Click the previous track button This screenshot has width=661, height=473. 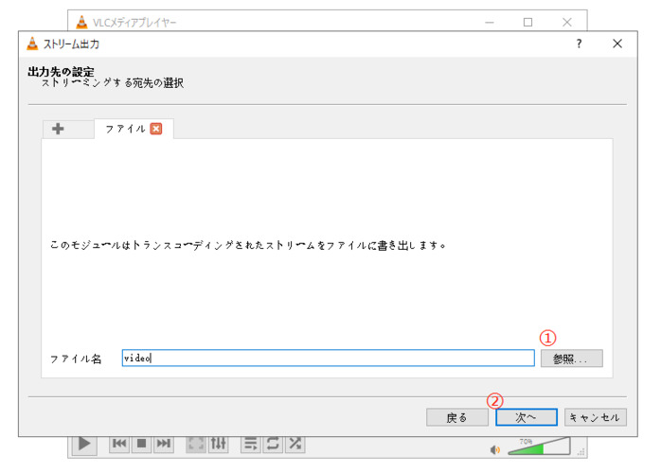[120, 444]
